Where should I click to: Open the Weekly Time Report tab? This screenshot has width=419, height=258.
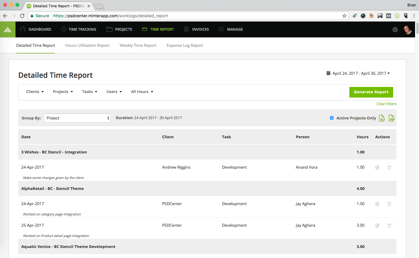point(138,46)
